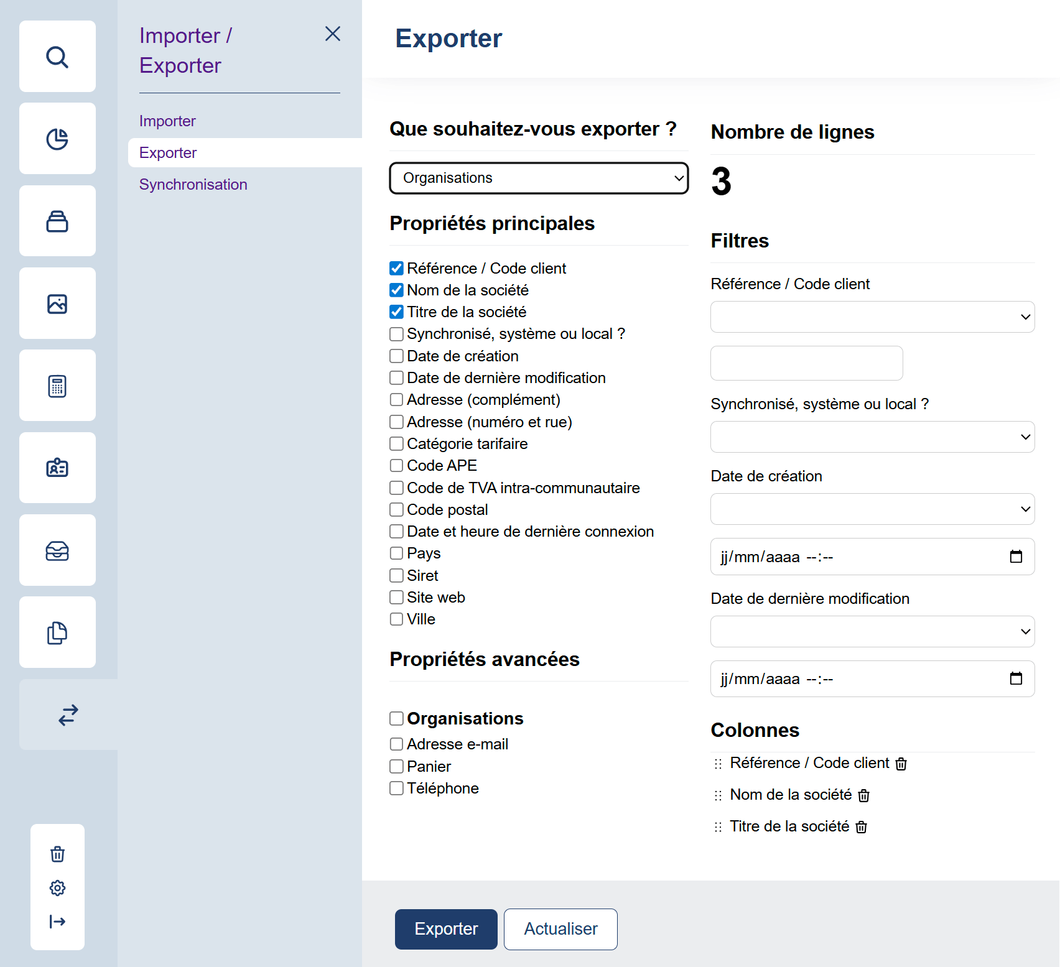Check the 'Adresse e-mail' checkbox
The width and height of the screenshot is (1060, 967).
pos(396,744)
